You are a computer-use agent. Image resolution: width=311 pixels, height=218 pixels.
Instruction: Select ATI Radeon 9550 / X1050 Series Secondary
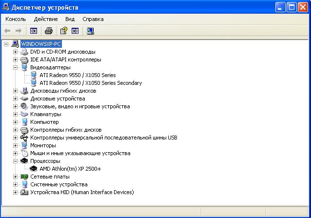pos(91,83)
